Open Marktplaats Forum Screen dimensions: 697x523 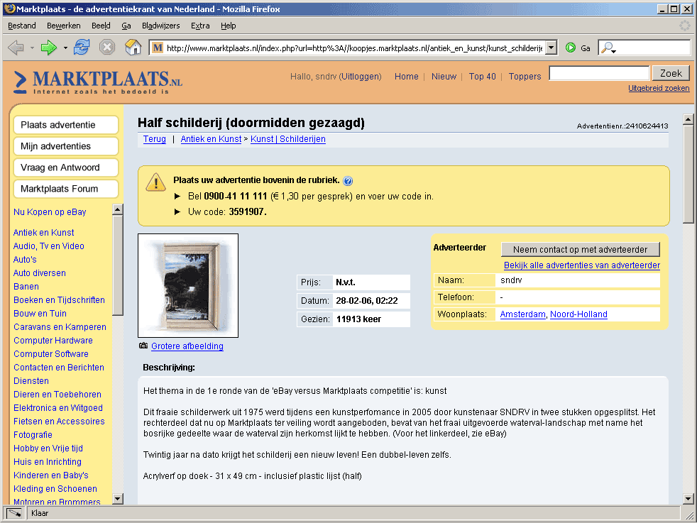pos(66,189)
